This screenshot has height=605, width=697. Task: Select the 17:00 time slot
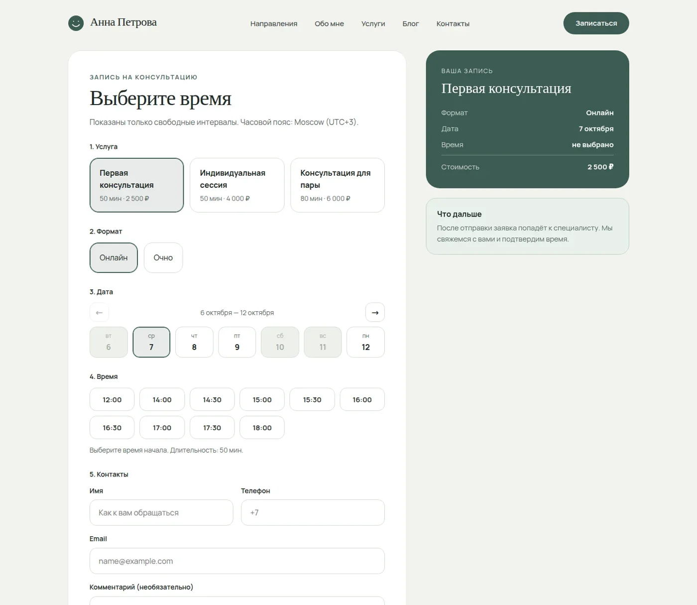tap(162, 427)
